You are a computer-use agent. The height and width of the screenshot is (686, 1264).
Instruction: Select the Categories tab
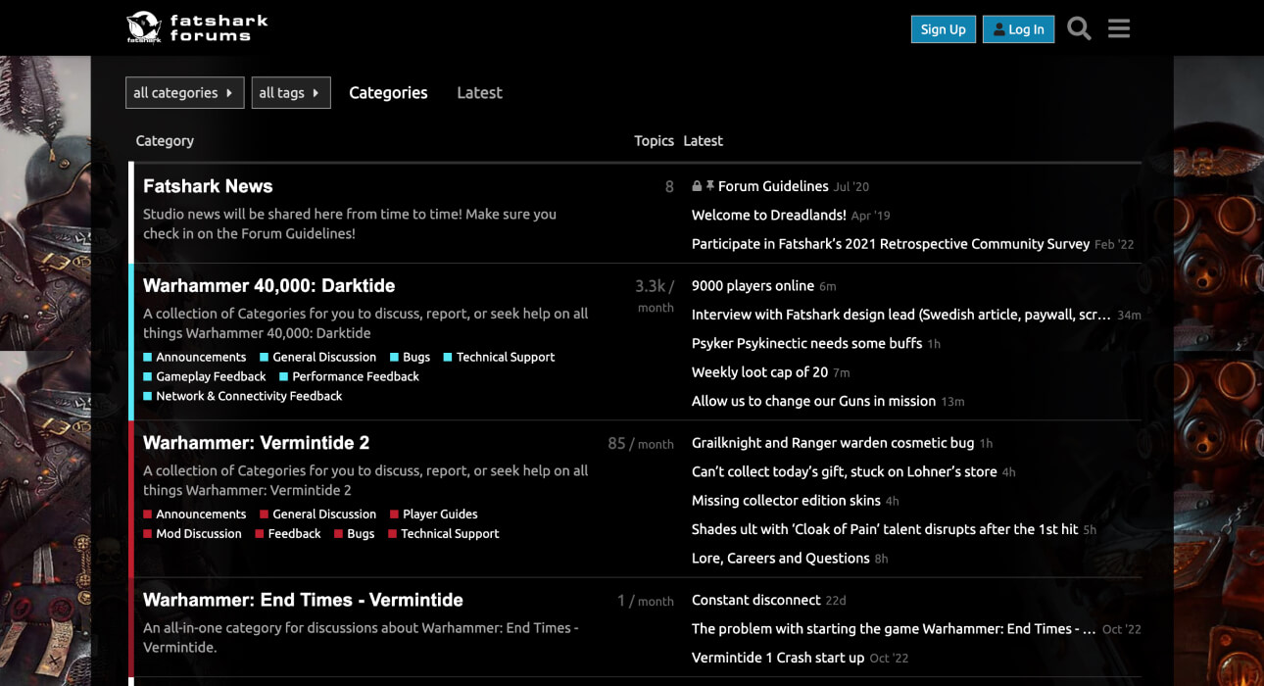[x=388, y=92]
